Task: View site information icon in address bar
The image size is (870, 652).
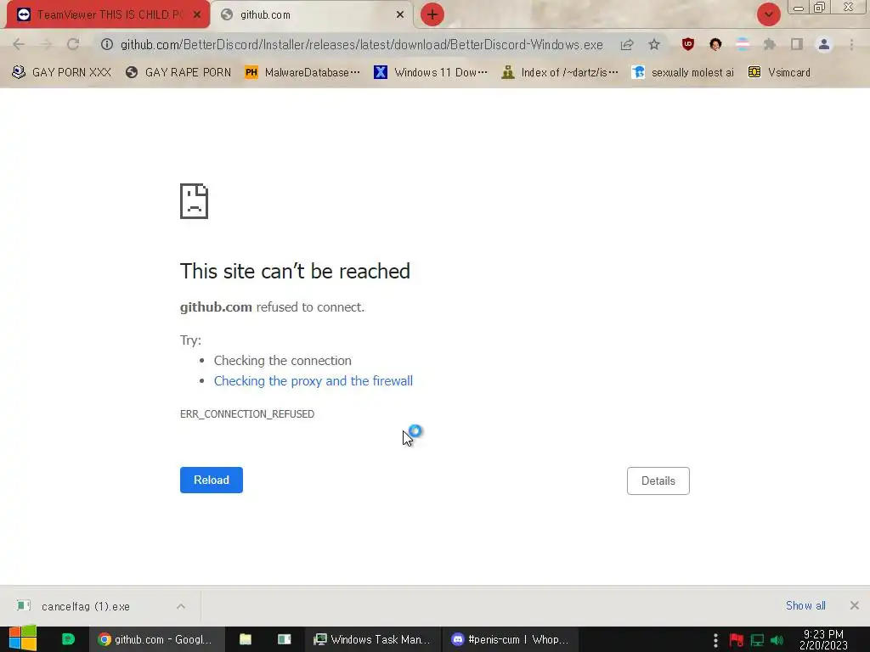Action: coord(106,44)
